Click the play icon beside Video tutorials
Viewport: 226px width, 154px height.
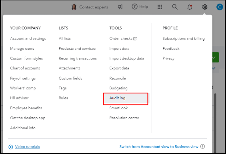[x=11, y=147]
